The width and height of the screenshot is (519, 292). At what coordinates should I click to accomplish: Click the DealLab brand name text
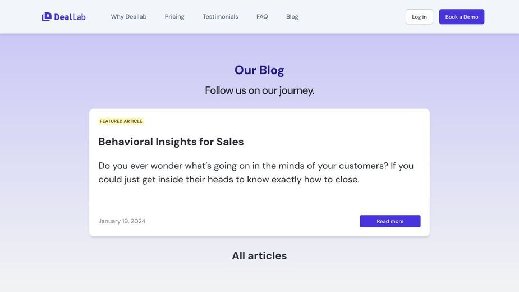click(70, 17)
